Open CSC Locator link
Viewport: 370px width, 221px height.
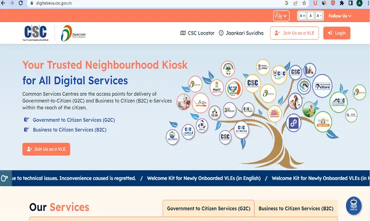197,33
